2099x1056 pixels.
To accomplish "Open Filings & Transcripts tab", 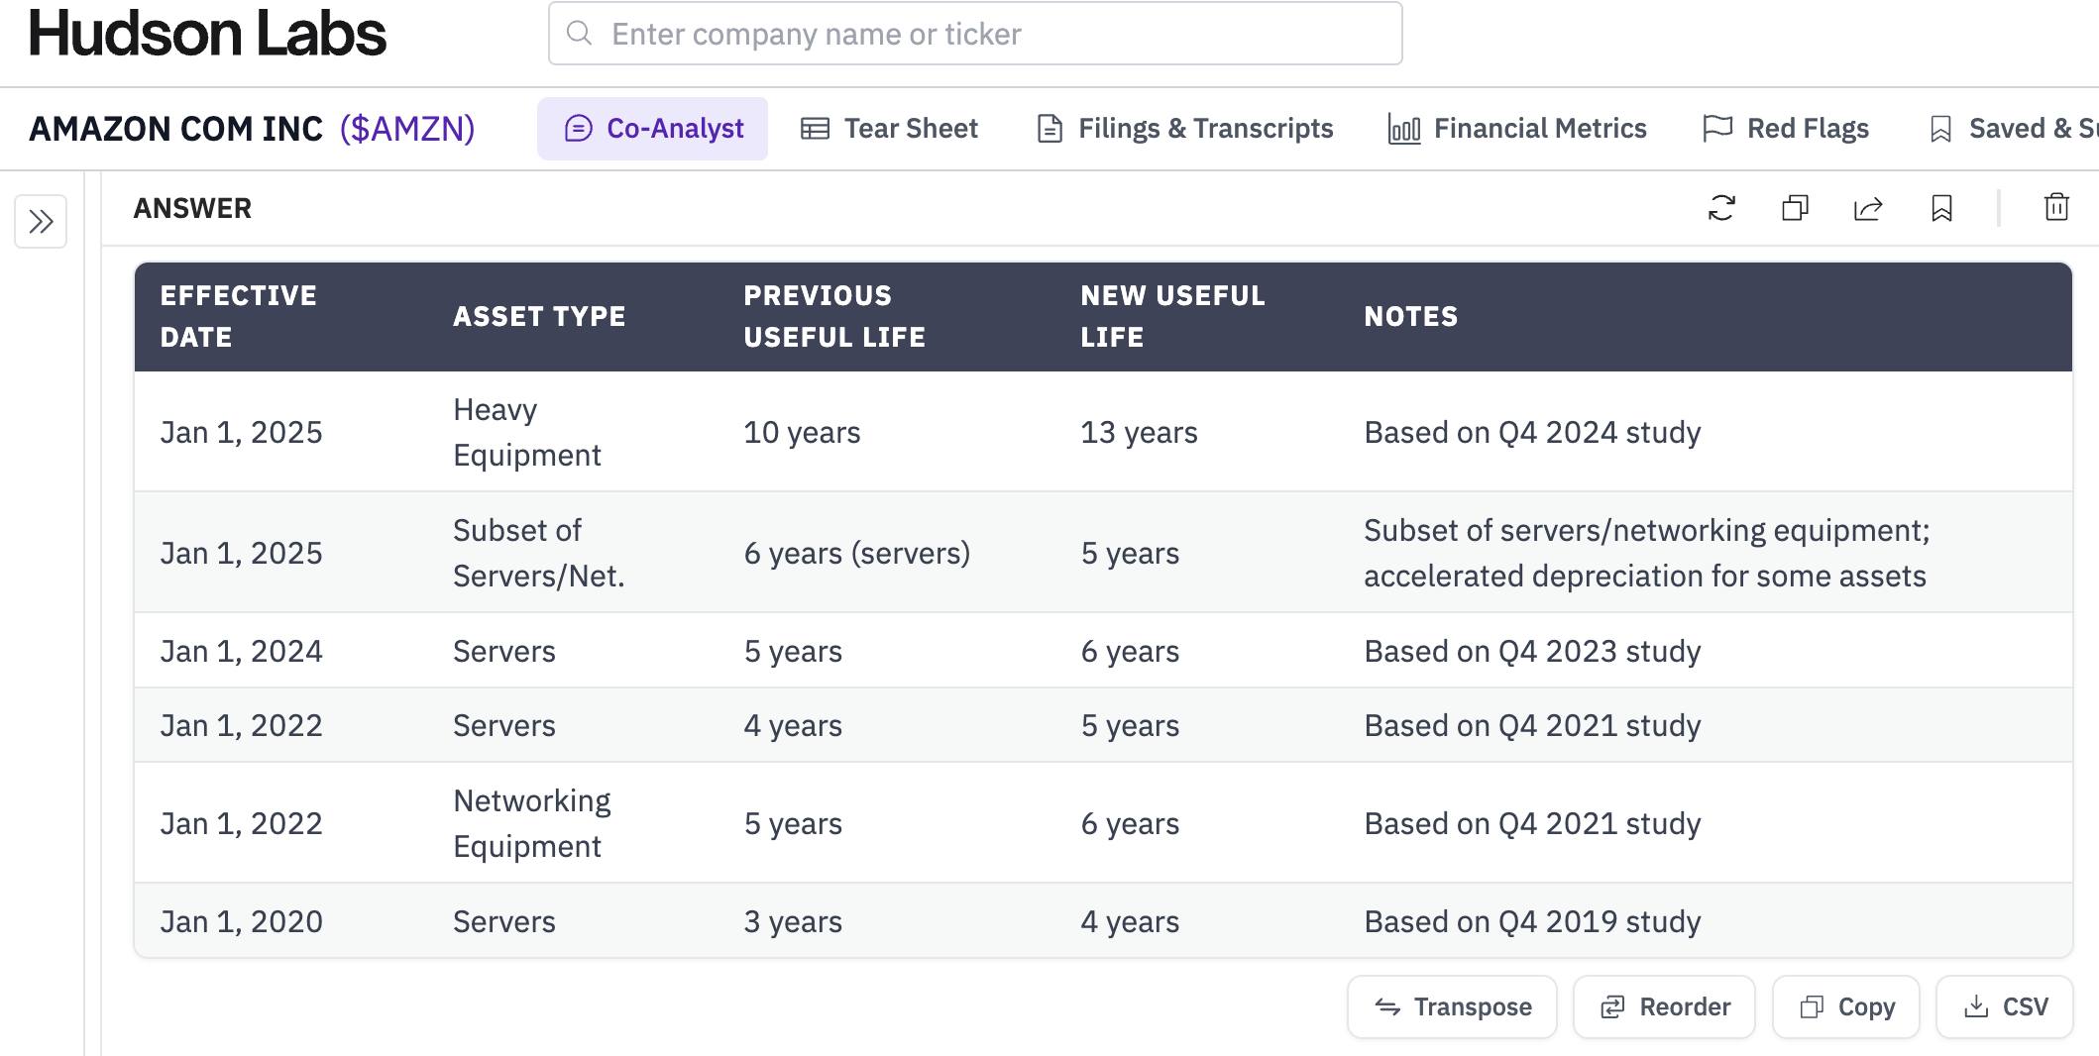I will pos(1184,129).
